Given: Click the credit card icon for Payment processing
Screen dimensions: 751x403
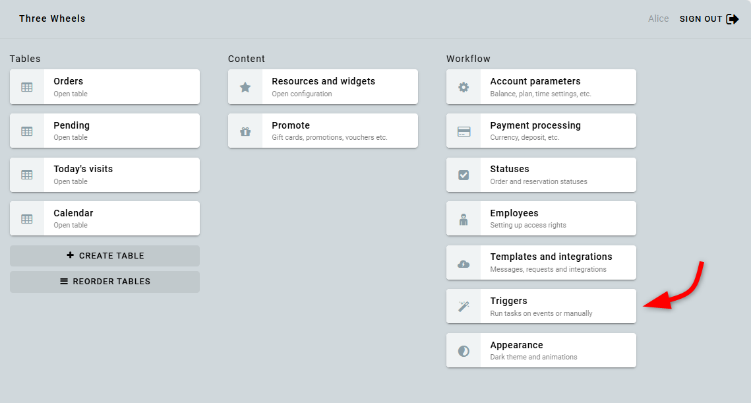Looking at the screenshot, I should (x=464, y=131).
